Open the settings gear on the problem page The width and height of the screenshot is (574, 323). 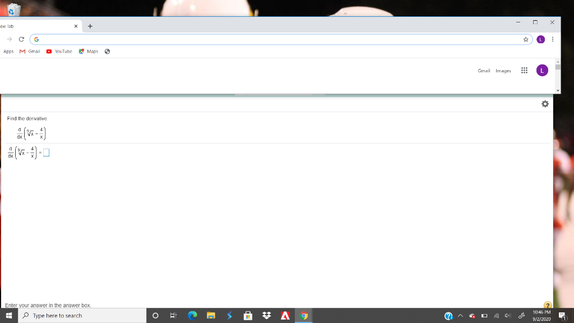[544, 104]
